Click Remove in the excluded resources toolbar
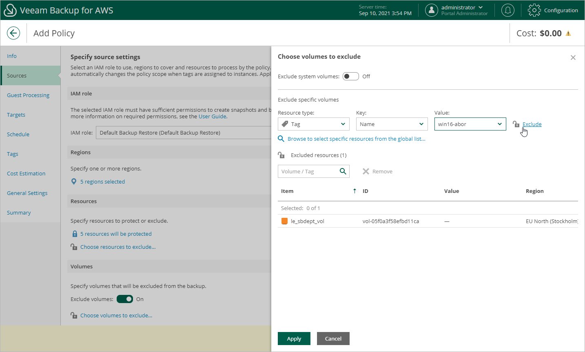 pyautogui.click(x=378, y=171)
